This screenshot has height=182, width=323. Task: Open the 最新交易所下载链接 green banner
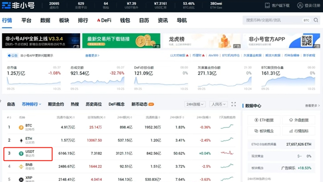pos(121,41)
